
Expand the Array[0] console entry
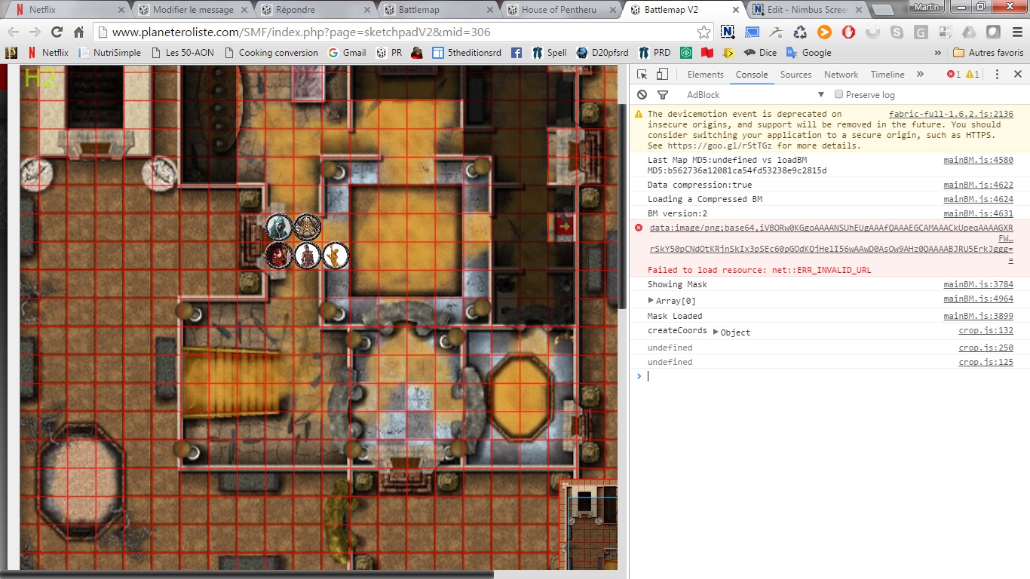pos(651,301)
